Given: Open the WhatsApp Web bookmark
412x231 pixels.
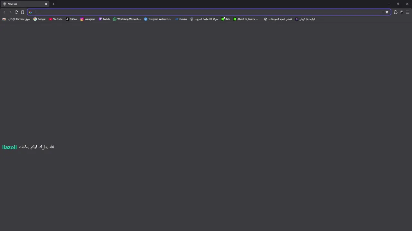Looking at the screenshot, I should coord(127,19).
